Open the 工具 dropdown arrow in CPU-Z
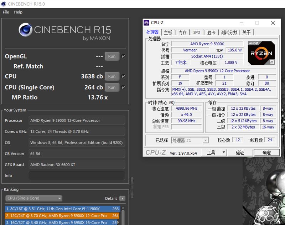285x225 pixels. coord(224,152)
